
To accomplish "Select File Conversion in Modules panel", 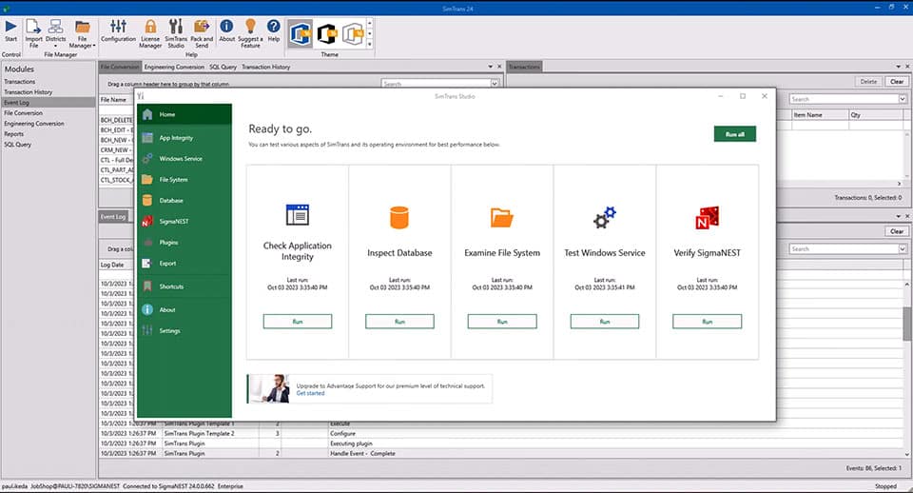I will coord(23,113).
